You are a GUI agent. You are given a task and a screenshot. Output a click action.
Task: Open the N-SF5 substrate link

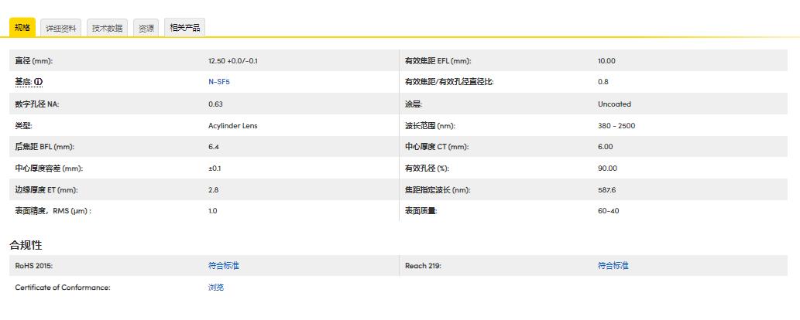pyautogui.click(x=219, y=82)
